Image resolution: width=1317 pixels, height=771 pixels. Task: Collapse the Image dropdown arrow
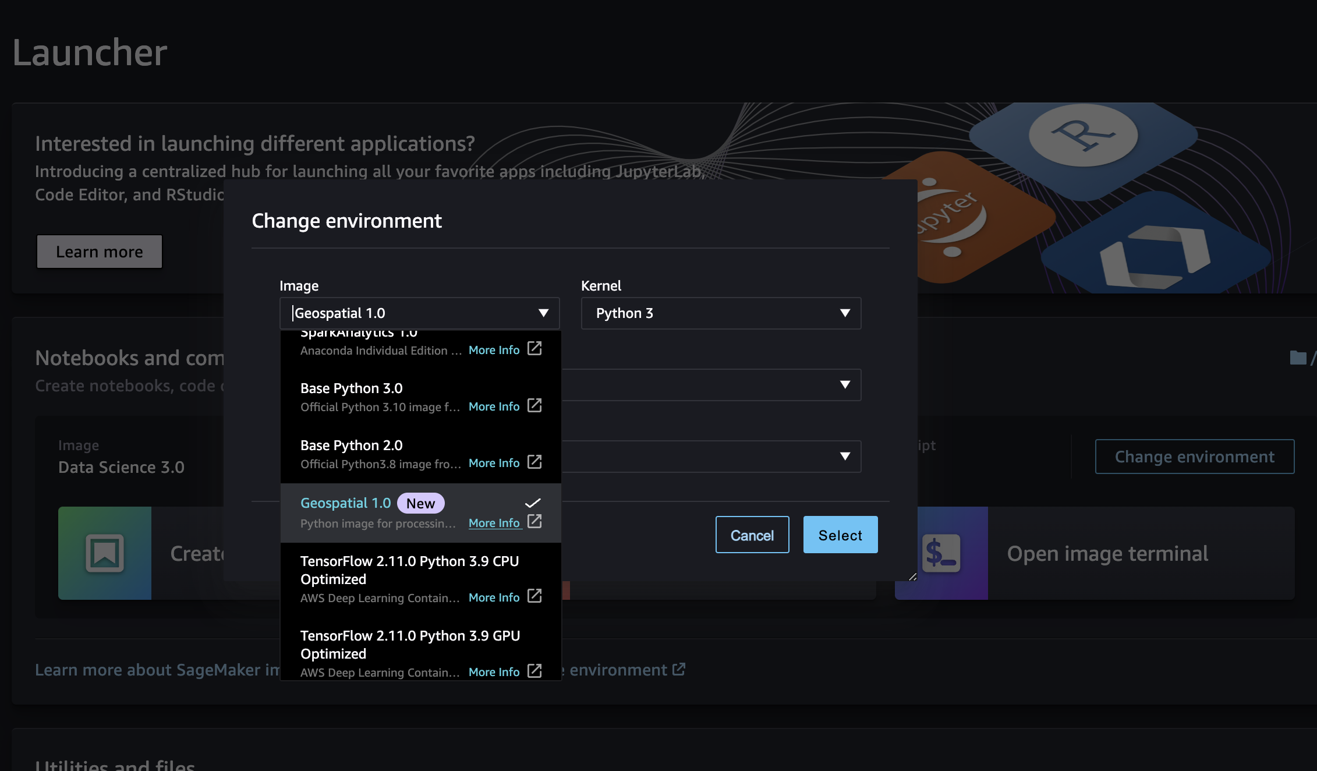point(543,313)
